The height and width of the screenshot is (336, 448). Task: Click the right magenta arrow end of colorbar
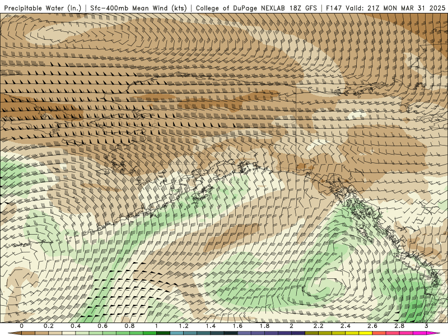coord(433,333)
